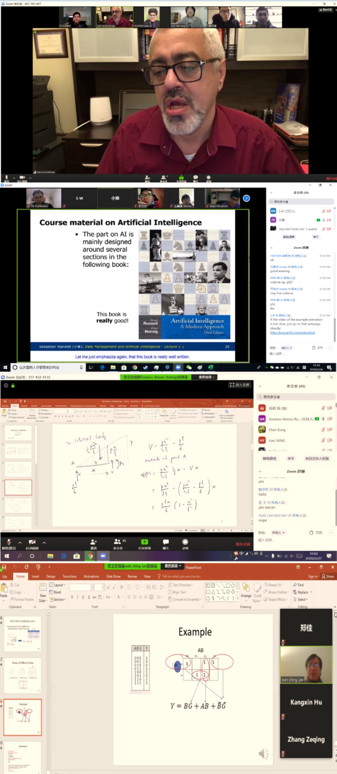Click the Record icon in Gustavo's Zoom toolbar

coord(185,542)
